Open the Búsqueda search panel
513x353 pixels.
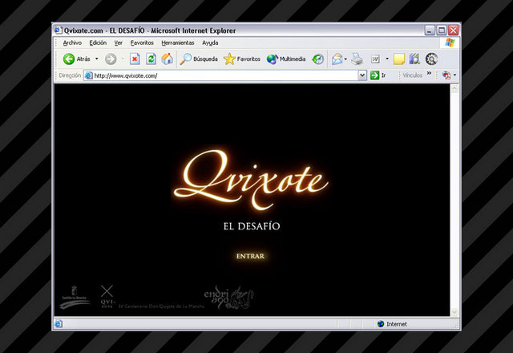coord(199,59)
